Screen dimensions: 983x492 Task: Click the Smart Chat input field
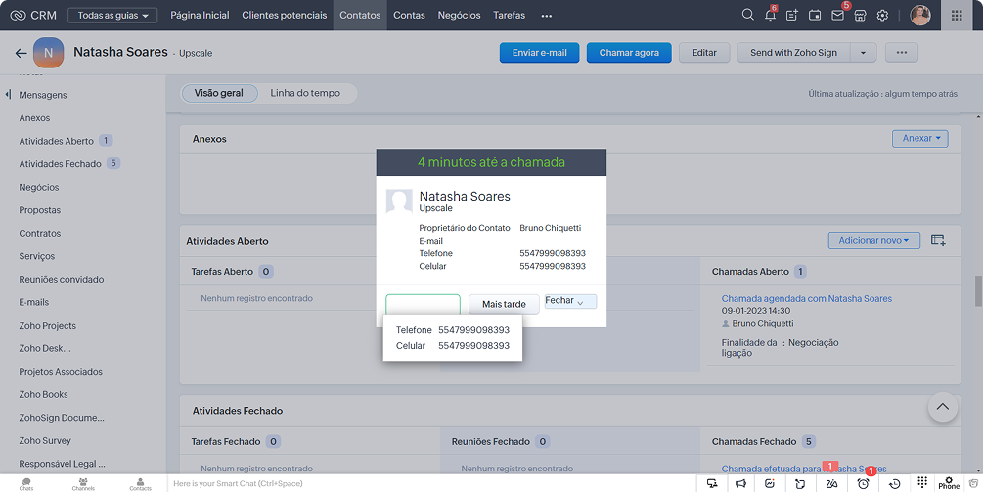click(x=431, y=483)
